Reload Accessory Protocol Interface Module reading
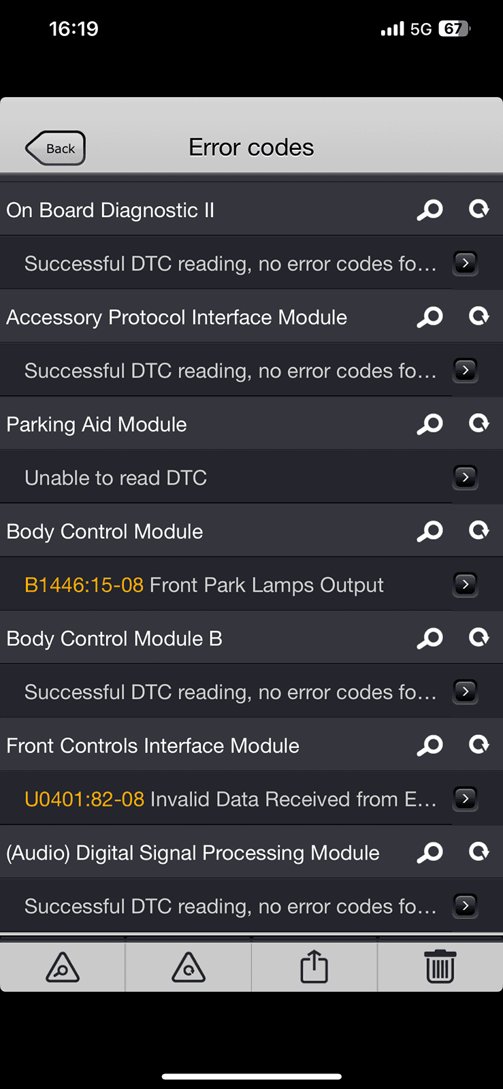 [x=479, y=316]
